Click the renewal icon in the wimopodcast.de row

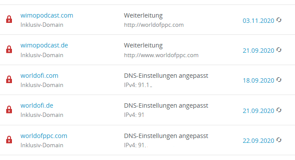click(x=279, y=50)
